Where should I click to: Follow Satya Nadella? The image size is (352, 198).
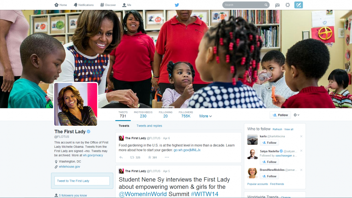click(269, 162)
